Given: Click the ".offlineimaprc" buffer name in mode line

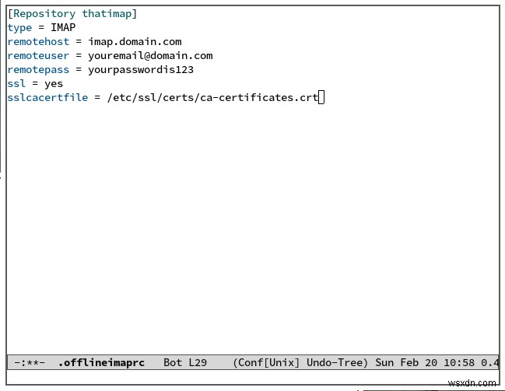Looking at the screenshot, I should tap(101, 363).
